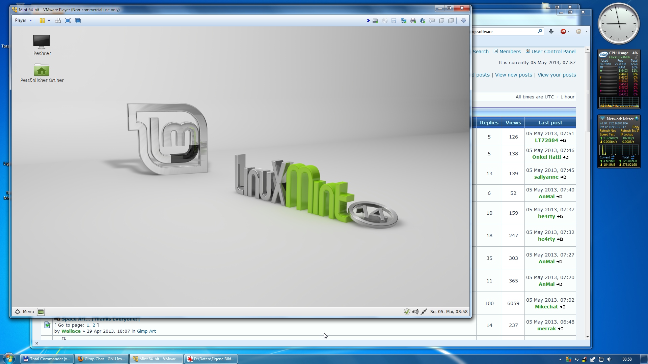648x364 pixels.
Task: Open the Windows network tray icon
Action: tap(601, 359)
